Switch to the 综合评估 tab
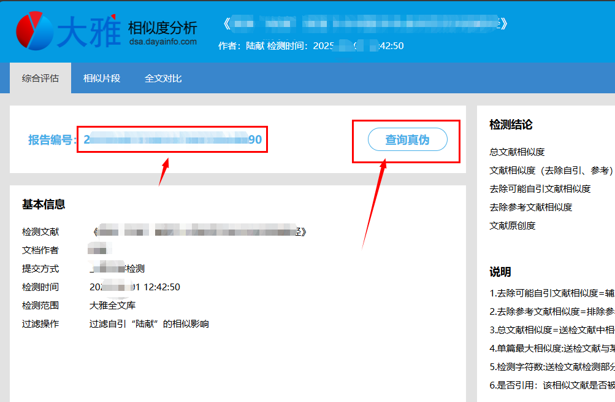This screenshot has height=402, width=615. [x=40, y=79]
